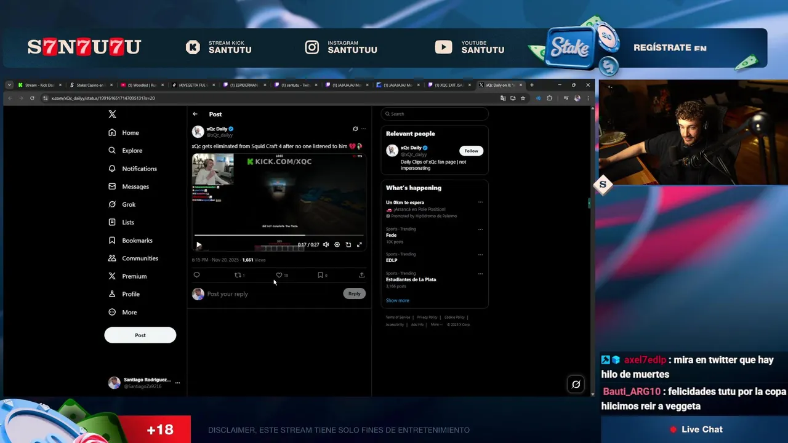
Task: Open options dots for Estudiantes de La Plata
Action: 480,274
